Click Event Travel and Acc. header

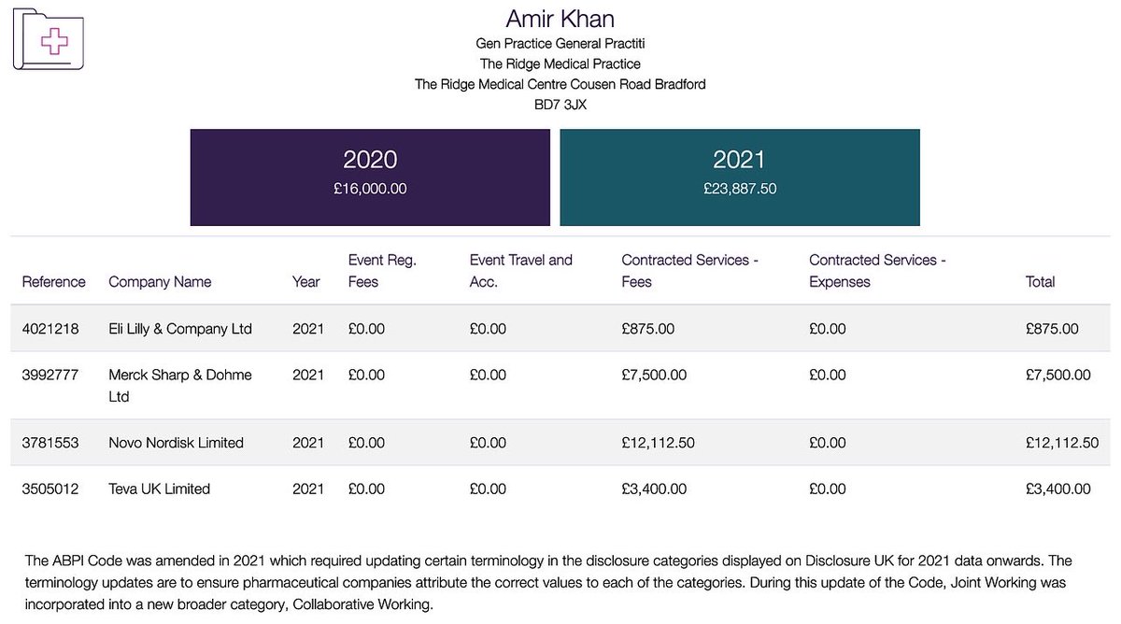[520, 271]
